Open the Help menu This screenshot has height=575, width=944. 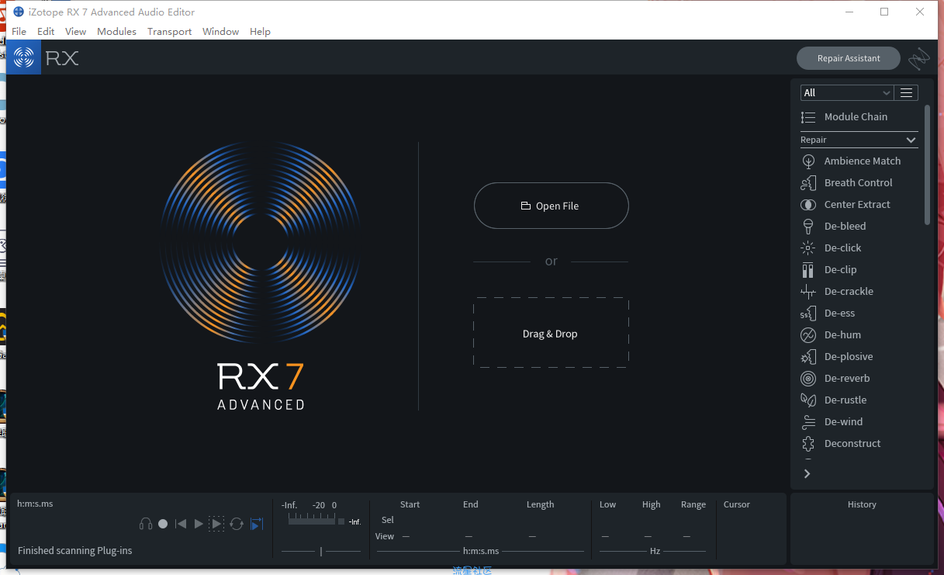(x=260, y=31)
